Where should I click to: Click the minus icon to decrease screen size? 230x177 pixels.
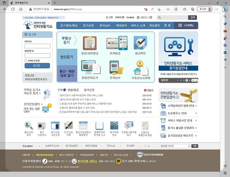(138, 18)
